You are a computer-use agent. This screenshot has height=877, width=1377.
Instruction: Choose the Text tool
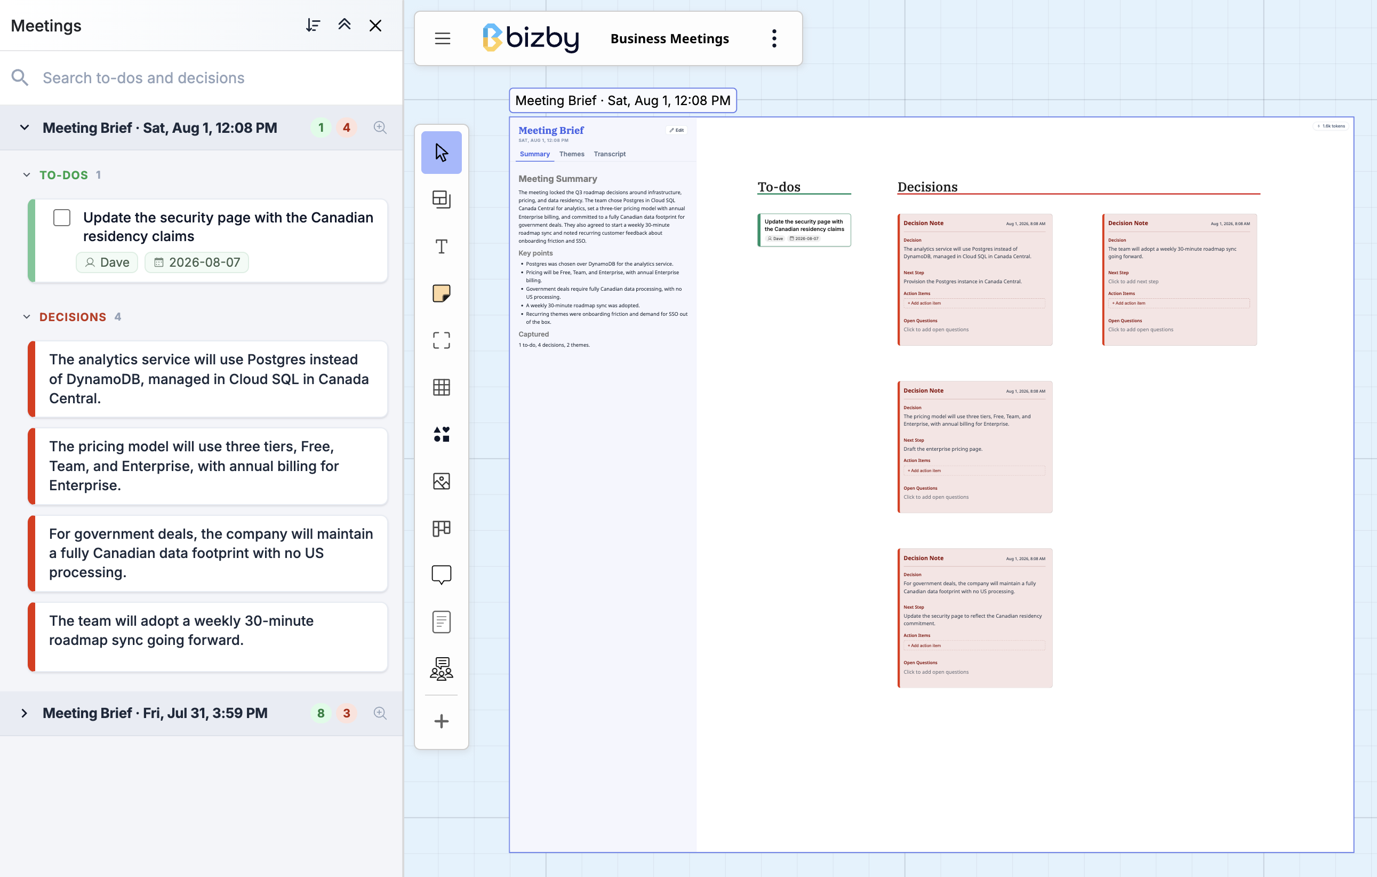[441, 246]
